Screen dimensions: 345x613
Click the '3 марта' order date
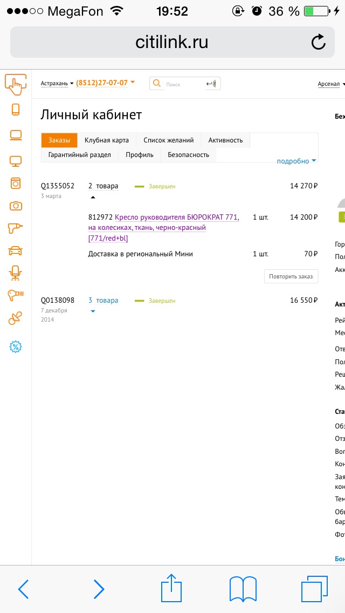point(51,196)
